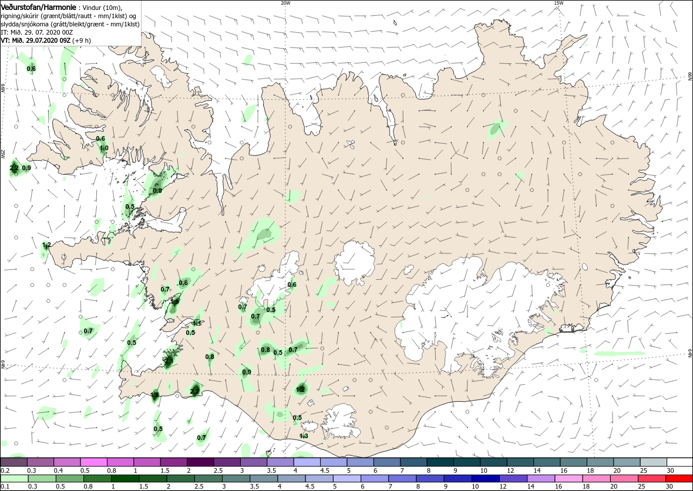Select the deep navy blue 10 swatch in lower legend
Image resolution: width=693 pixels, height=491 pixels.
(485, 479)
